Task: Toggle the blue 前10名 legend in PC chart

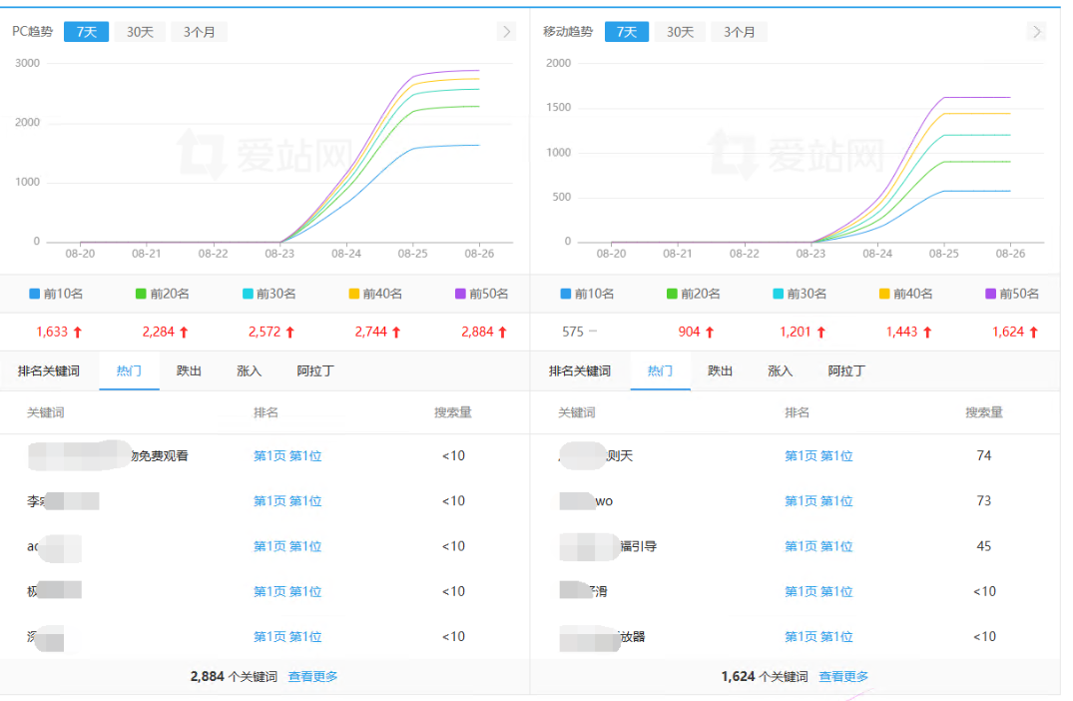Action: tap(56, 294)
